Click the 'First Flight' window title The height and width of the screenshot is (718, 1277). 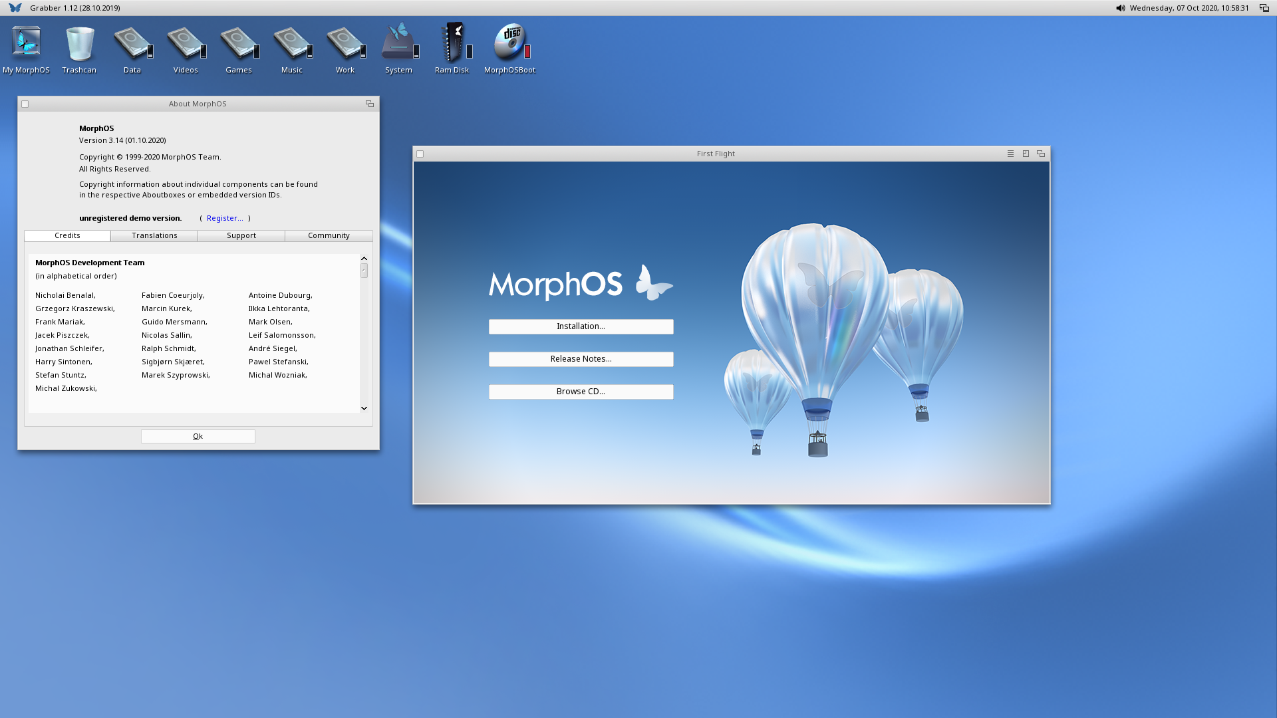(716, 154)
